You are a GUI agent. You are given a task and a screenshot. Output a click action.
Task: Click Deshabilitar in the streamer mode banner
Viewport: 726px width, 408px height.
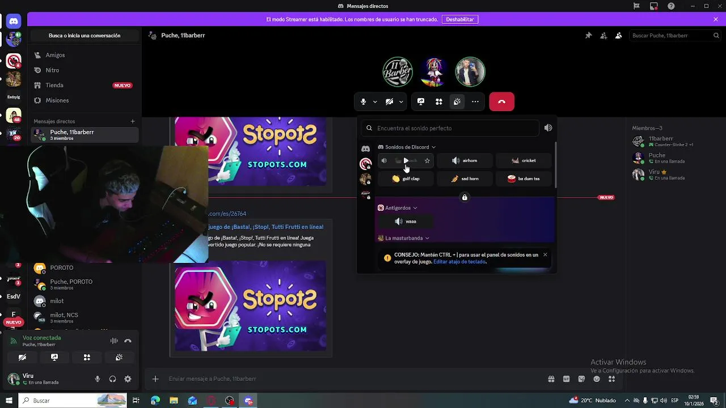point(459,19)
